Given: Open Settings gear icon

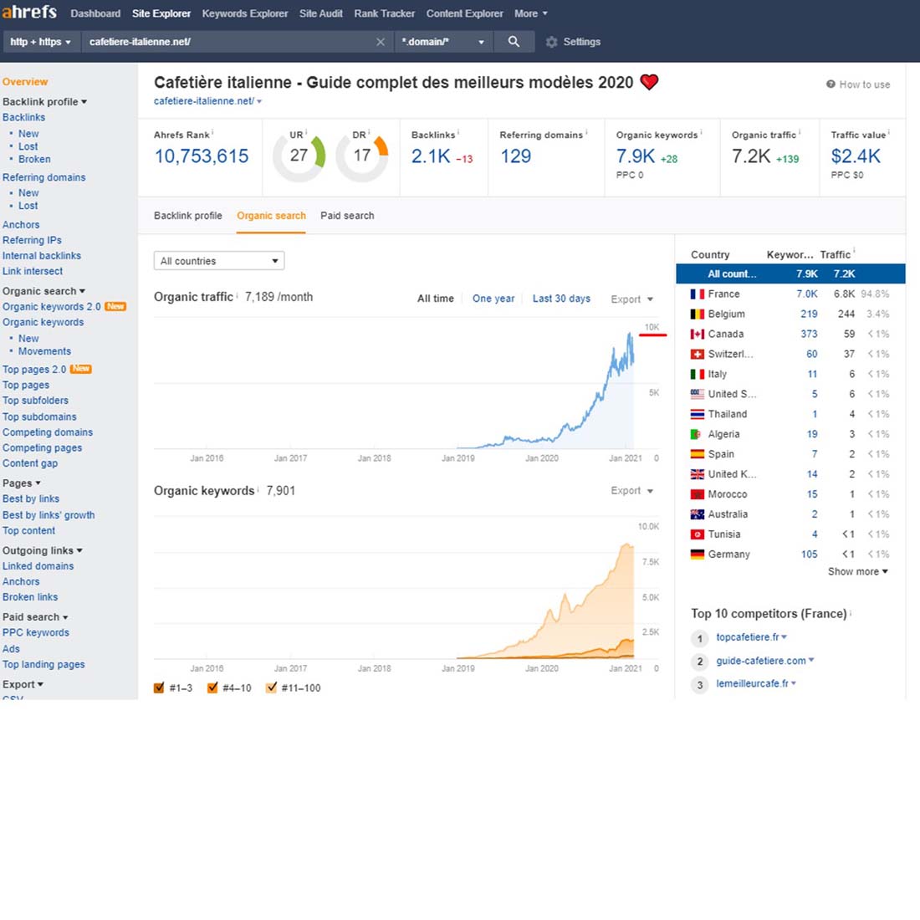Looking at the screenshot, I should point(551,42).
